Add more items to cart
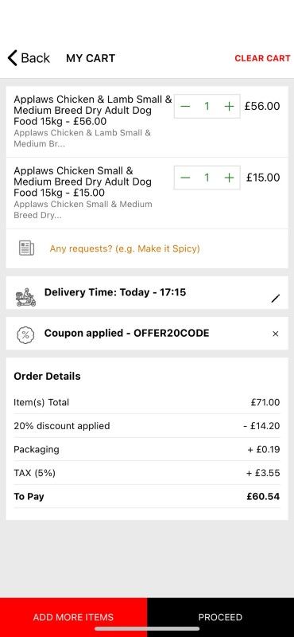This screenshot has height=637, width=294. tap(73, 617)
